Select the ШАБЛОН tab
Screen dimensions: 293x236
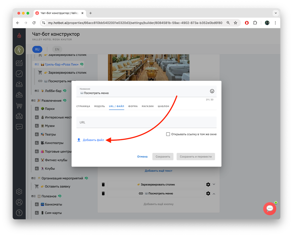click(x=163, y=106)
